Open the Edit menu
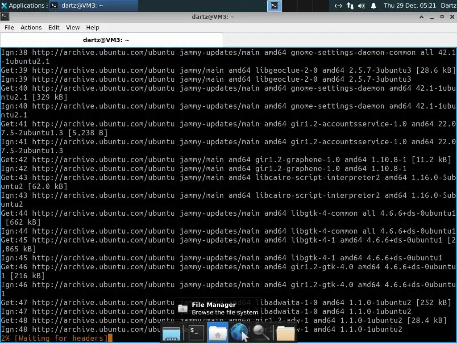Image resolution: width=457 pixels, height=343 pixels. click(54, 27)
